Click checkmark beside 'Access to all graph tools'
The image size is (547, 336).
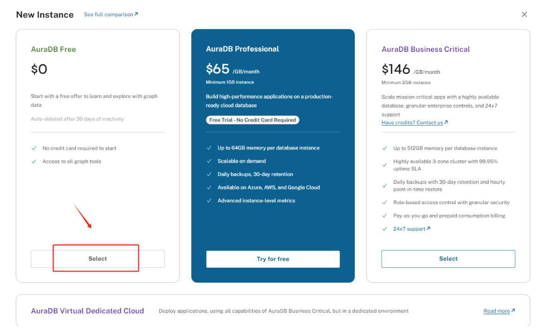coord(34,162)
